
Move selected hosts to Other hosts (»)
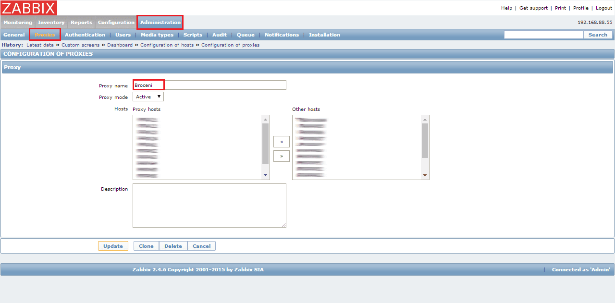pyautogui.click(x=281, y=156)
